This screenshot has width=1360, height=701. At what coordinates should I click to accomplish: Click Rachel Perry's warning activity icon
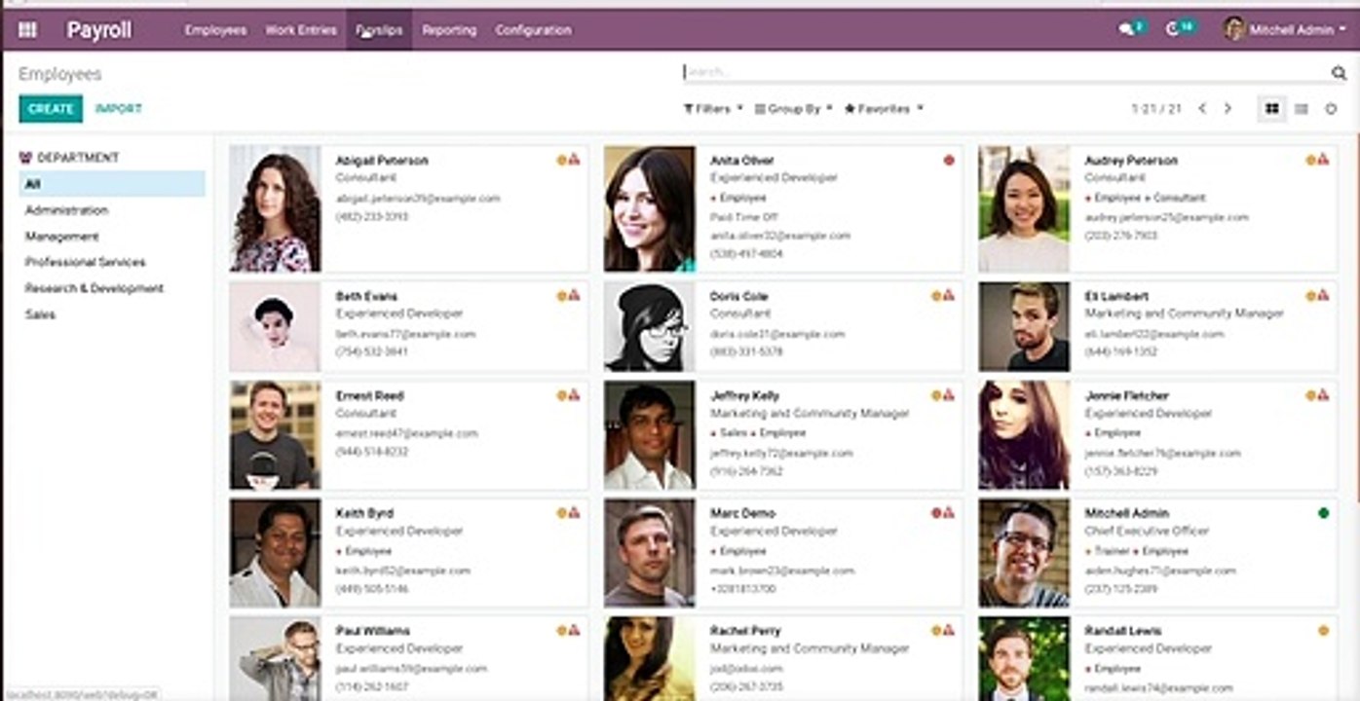[948, 630]
